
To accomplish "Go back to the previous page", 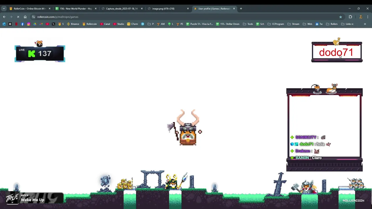I will click(4, 17).
